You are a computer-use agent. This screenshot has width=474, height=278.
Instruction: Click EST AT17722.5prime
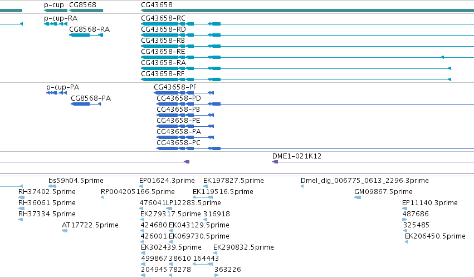[x=90, y=225]
